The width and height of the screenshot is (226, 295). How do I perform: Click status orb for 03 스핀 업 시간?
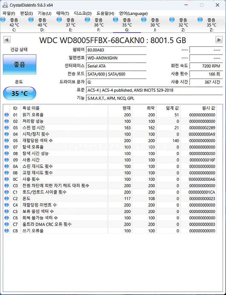(7, 127)
